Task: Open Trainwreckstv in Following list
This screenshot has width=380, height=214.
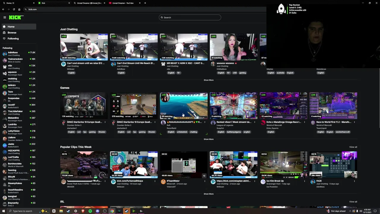Action: click(x=19, y=60)
